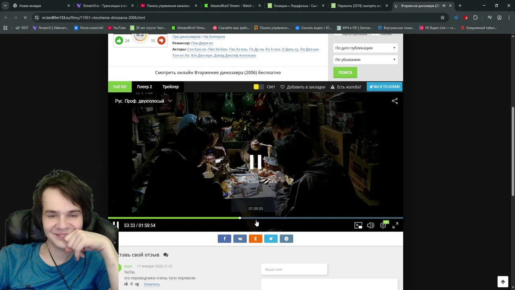Open the REST bookmark
The image size is (515, 290).
[x=22, y=28]
